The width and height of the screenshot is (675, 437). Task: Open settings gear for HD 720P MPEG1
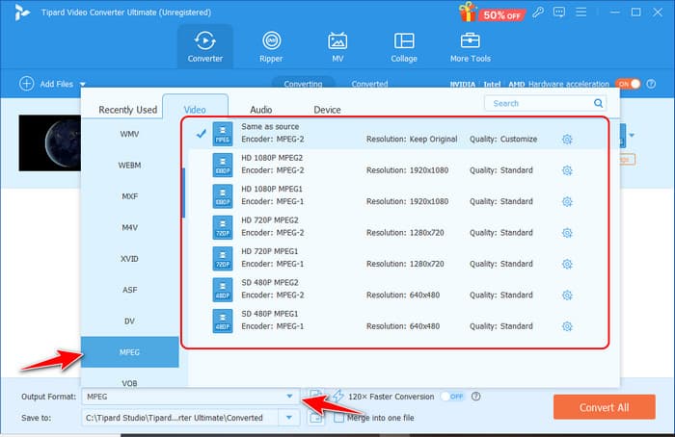pos(567,264)
